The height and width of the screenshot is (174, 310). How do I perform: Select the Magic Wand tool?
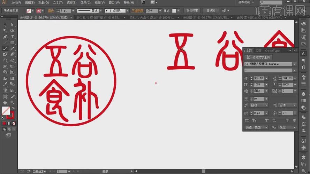(5, 31)
